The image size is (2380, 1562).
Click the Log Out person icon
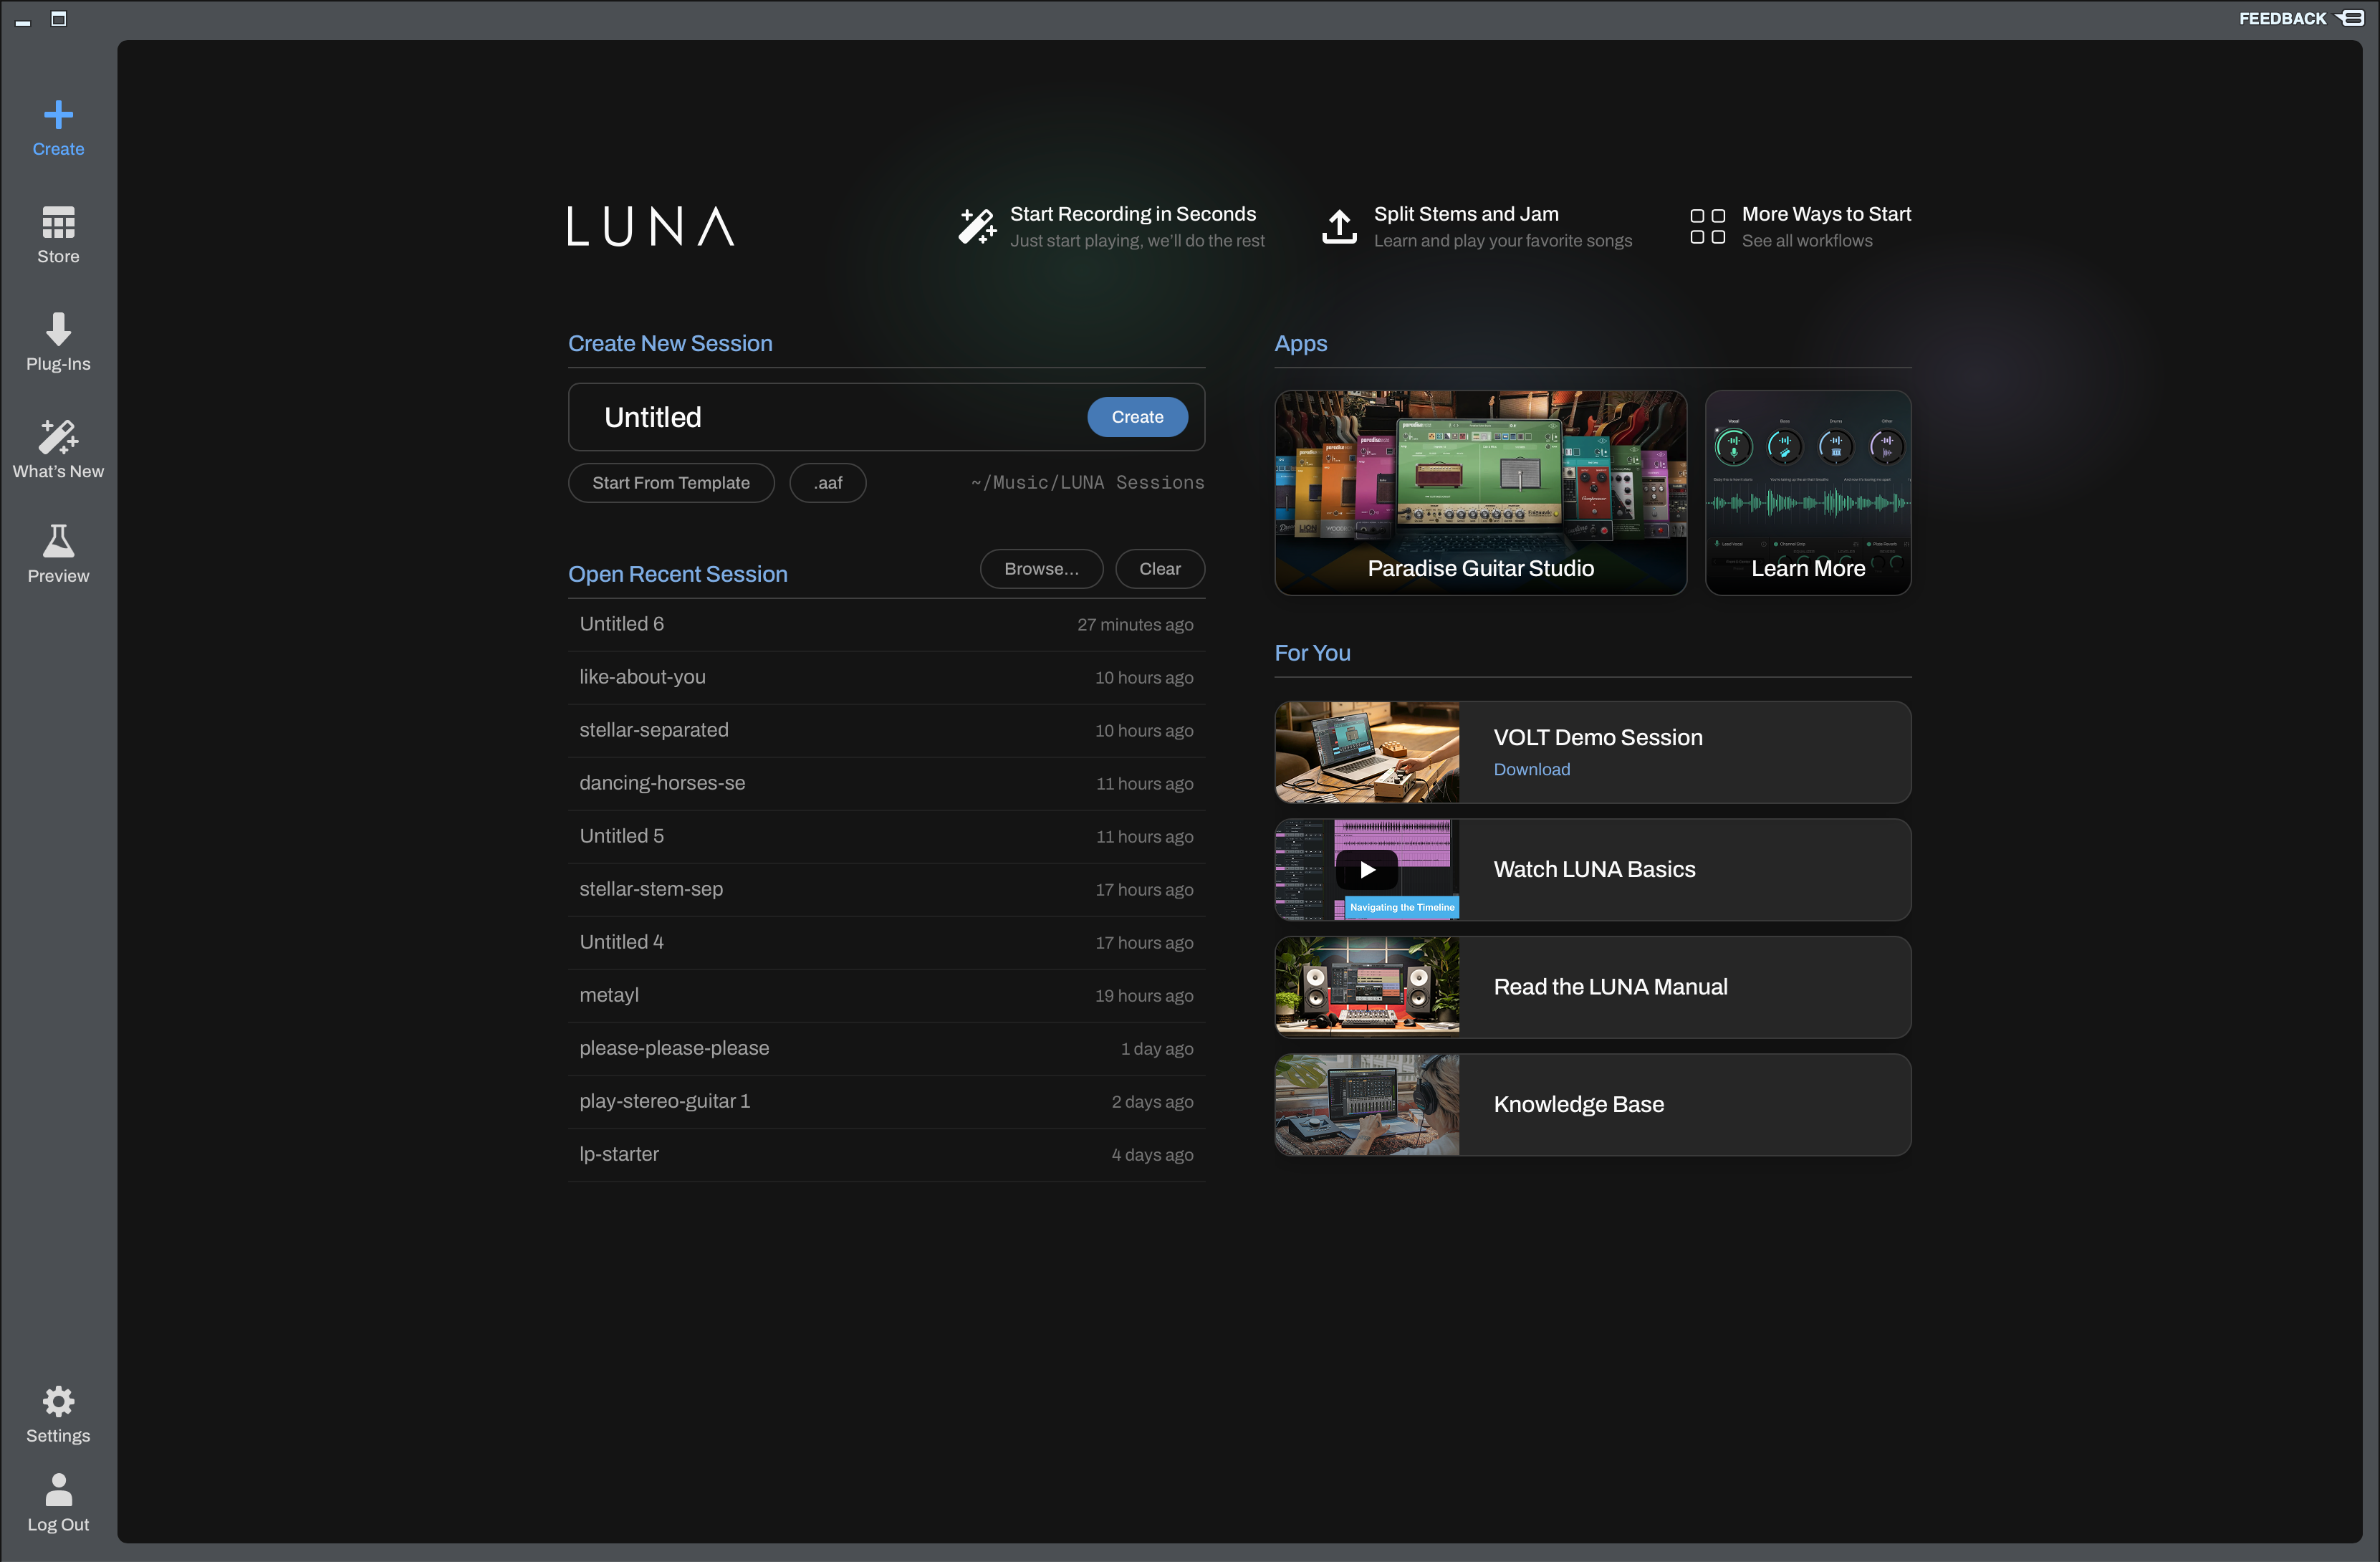tap(58, 1489)
